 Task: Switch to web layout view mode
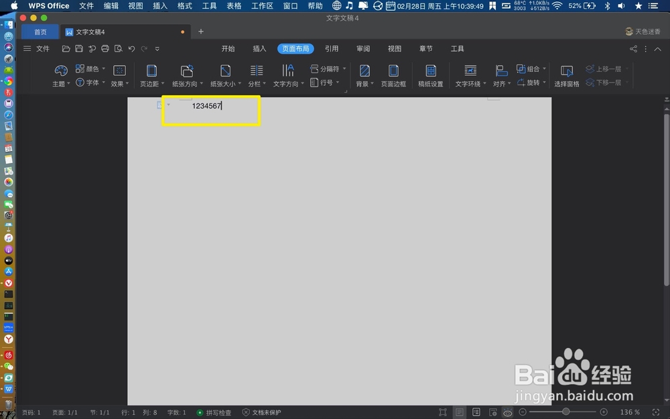(492, 412)
